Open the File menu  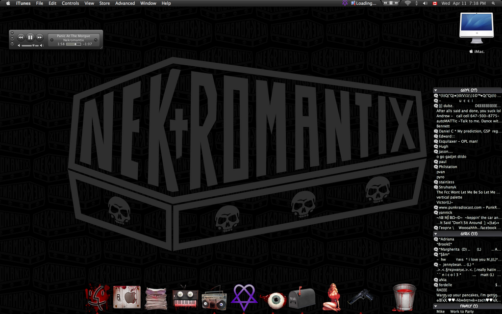[39, 3]
